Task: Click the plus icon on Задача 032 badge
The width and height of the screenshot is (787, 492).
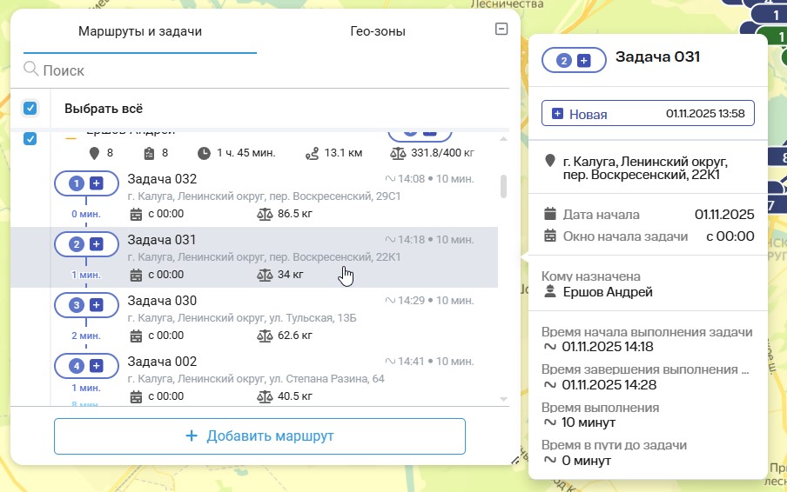Action: 97,183
